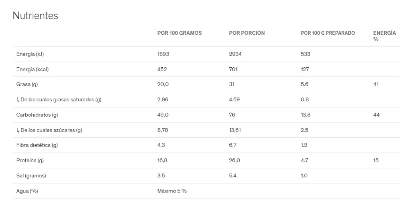Select the Fibra dietética (g) label
This screenshot has width=411, height=213.
tap(37, 145)
